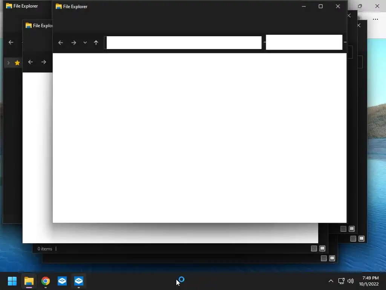Viewport: 386px width, 290px height.
Task: Open first Sandbox app on taskbar
Action: 62,281
